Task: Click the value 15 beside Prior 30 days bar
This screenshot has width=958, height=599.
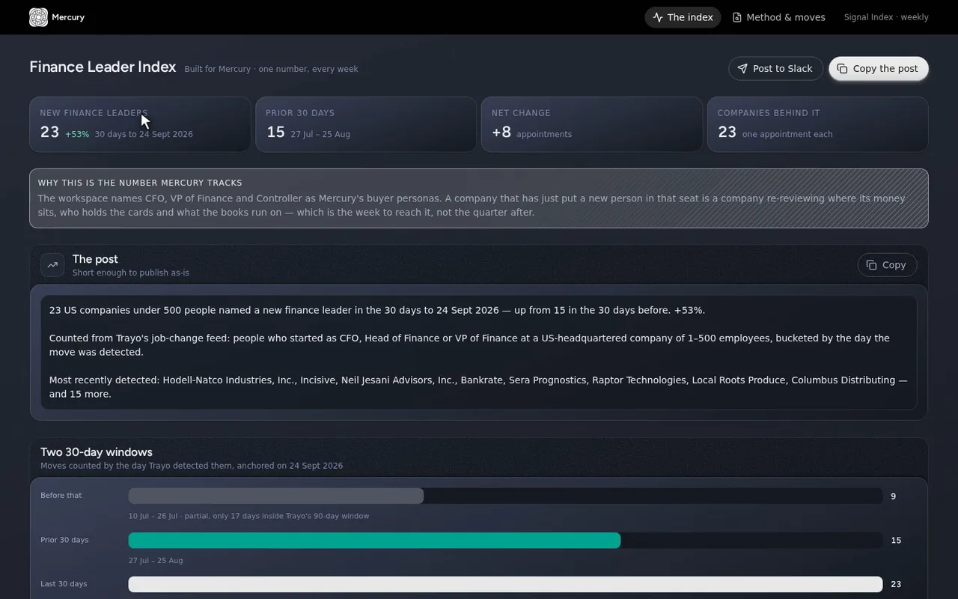Action: click(896, 541)
